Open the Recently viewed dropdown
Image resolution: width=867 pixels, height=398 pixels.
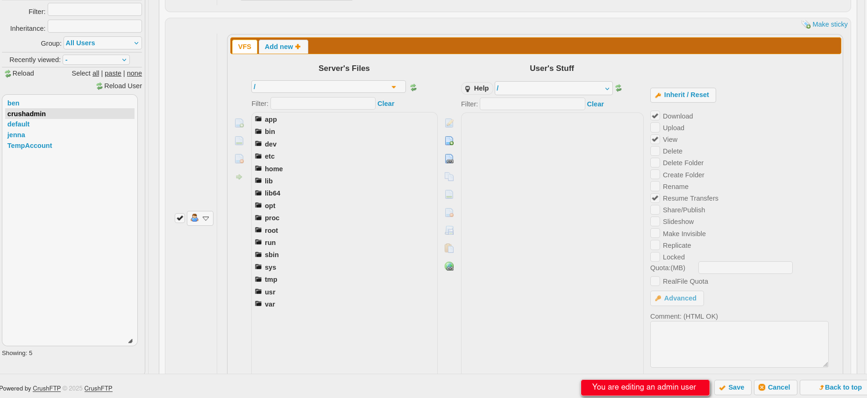[x=96, y=60]
